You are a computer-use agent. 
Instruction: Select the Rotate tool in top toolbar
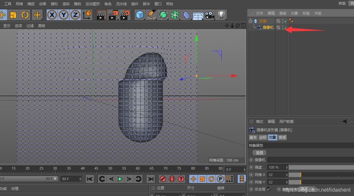pos(25,15)
